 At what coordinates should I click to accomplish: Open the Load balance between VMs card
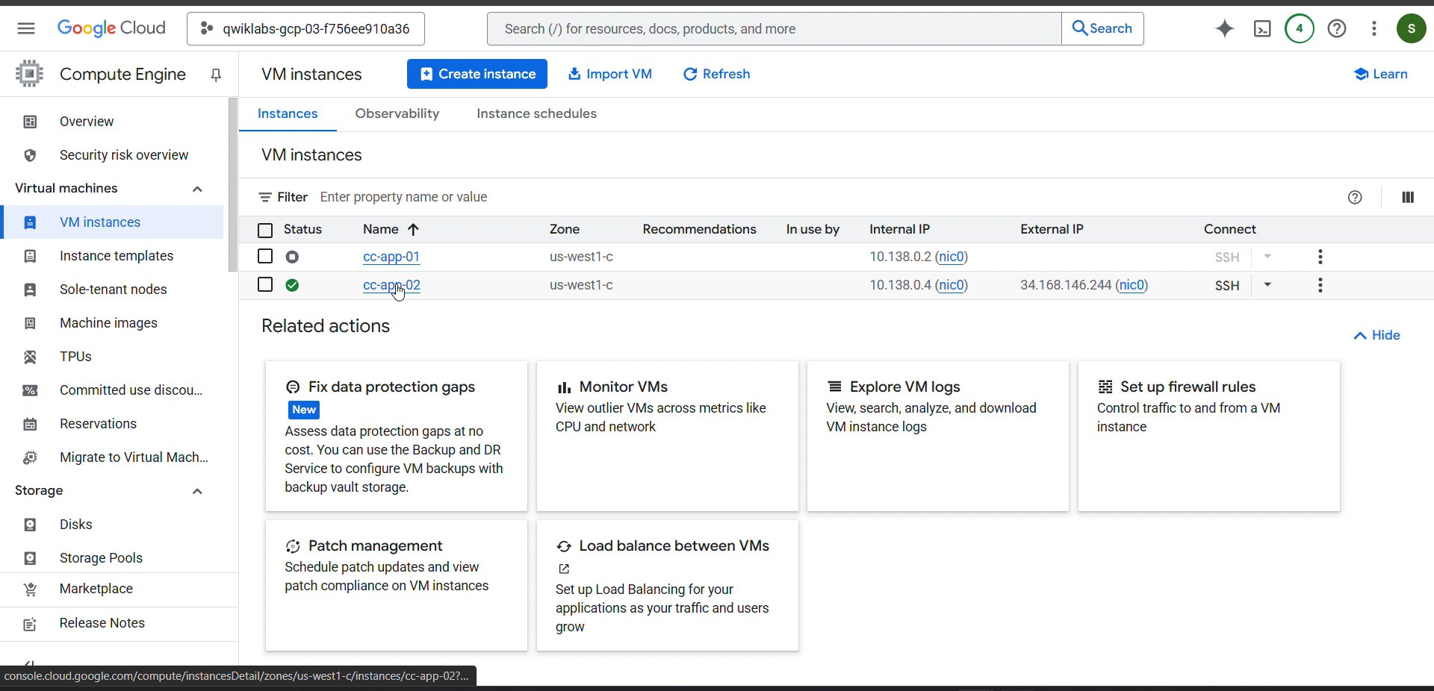point(668,586)
